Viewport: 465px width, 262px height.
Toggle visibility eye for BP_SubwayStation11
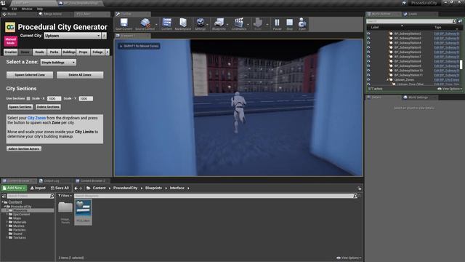coord(368,75)
